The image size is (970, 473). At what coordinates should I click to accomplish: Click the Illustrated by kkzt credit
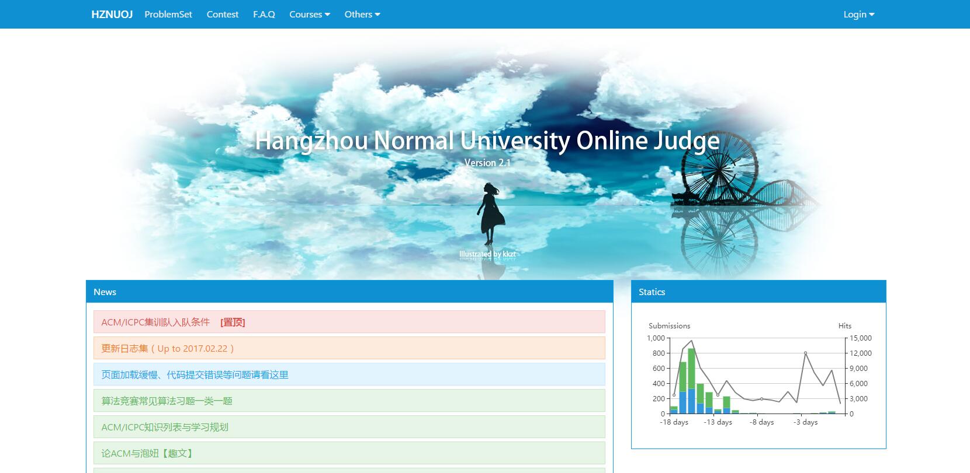pyautogui.click(x=487, y=254)
